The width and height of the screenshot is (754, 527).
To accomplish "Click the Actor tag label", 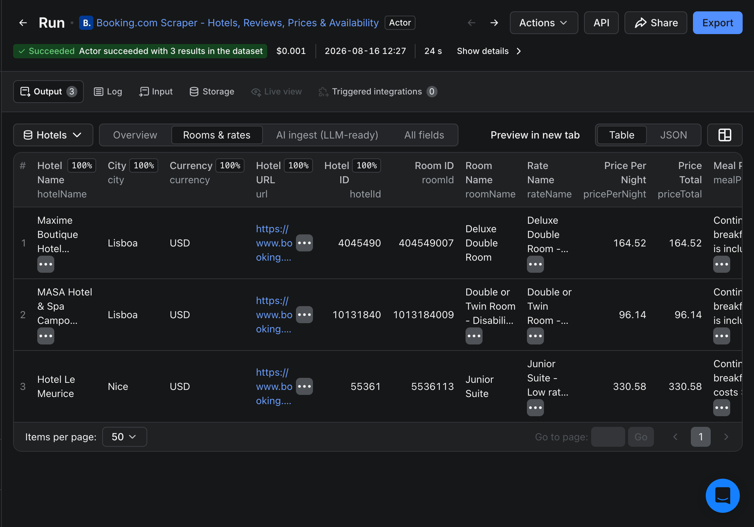I will click(x=400, y=23).
